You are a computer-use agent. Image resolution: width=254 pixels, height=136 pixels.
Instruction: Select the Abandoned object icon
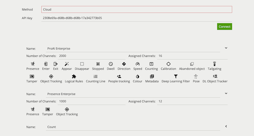(x=192, y=64)
